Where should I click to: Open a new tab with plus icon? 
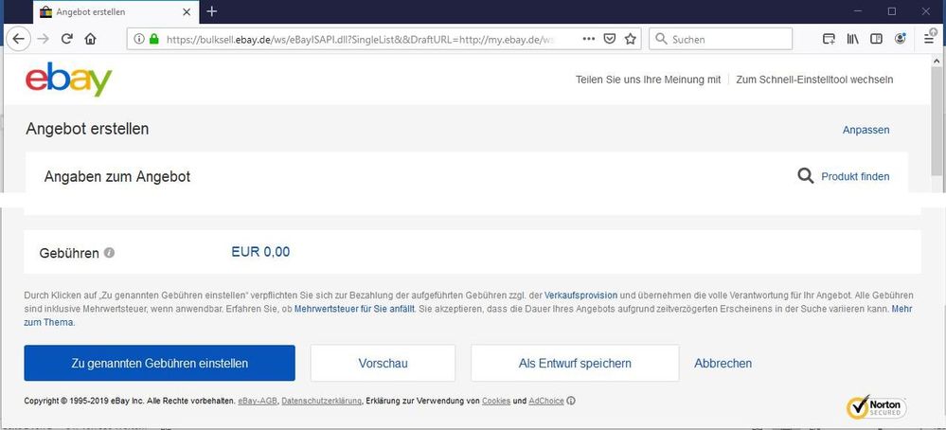(212, 11)
